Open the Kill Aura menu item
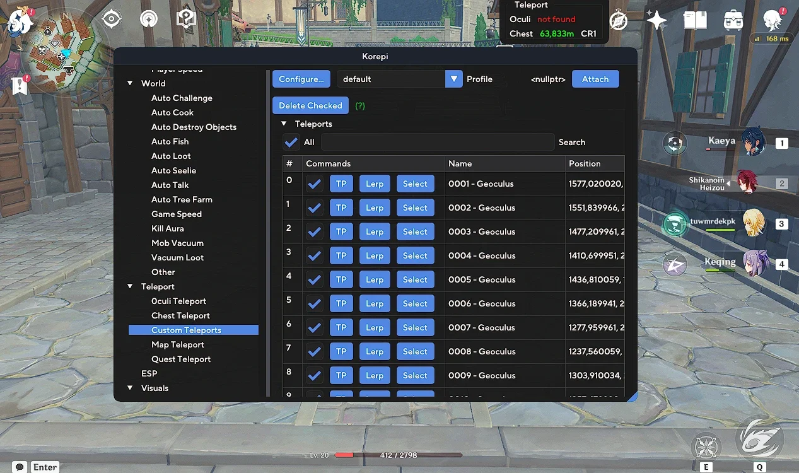This screenshot has height=473, width=799. (x=168, y=228)
